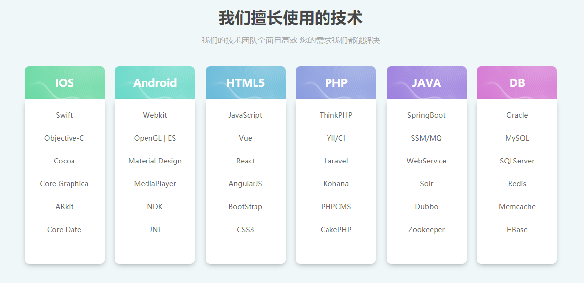Select the IOS card header
Image resolution: width=584 pixels, height=283 pixels.
(65, 83)
